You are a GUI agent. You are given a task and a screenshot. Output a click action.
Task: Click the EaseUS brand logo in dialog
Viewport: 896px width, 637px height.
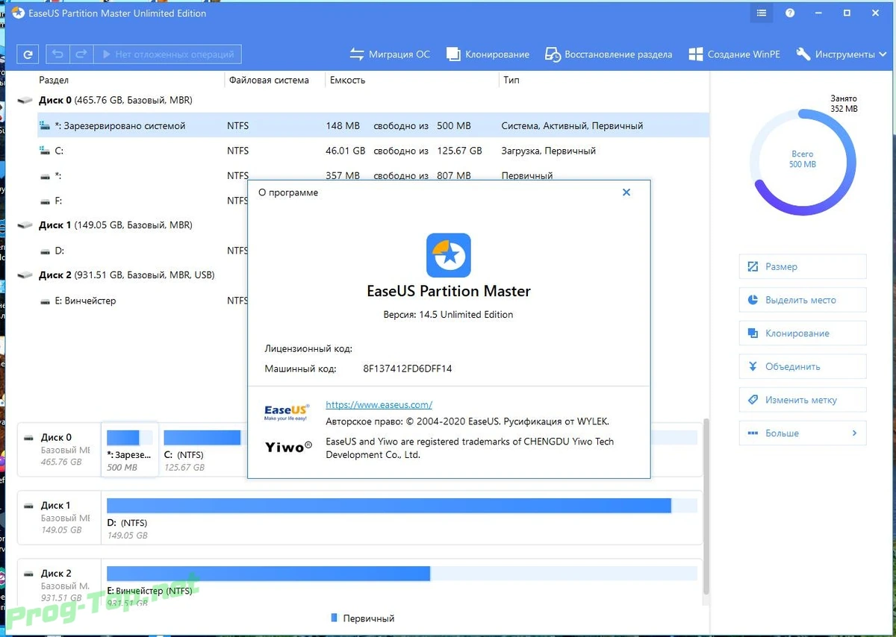[287, 412]
